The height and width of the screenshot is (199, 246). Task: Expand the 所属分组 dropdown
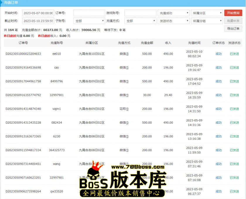[207, 21]
